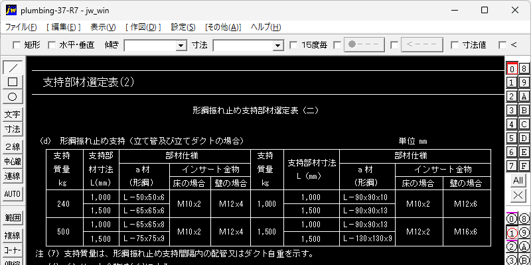This screenshot has height=265, width=531.
Task: Select the コーナー corner tool
Action: tap(13, 250)
